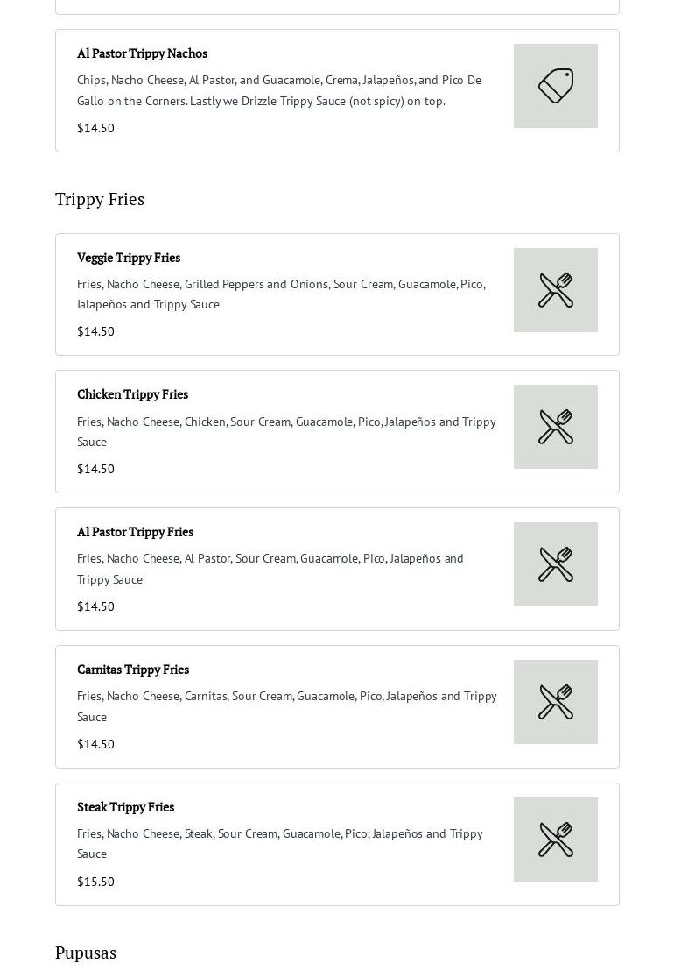Viewport: 674px width, 978px height.
Task: Open the Veggie Trippy Fries item title
Action: pyautogui.click(x=129, y=258)
